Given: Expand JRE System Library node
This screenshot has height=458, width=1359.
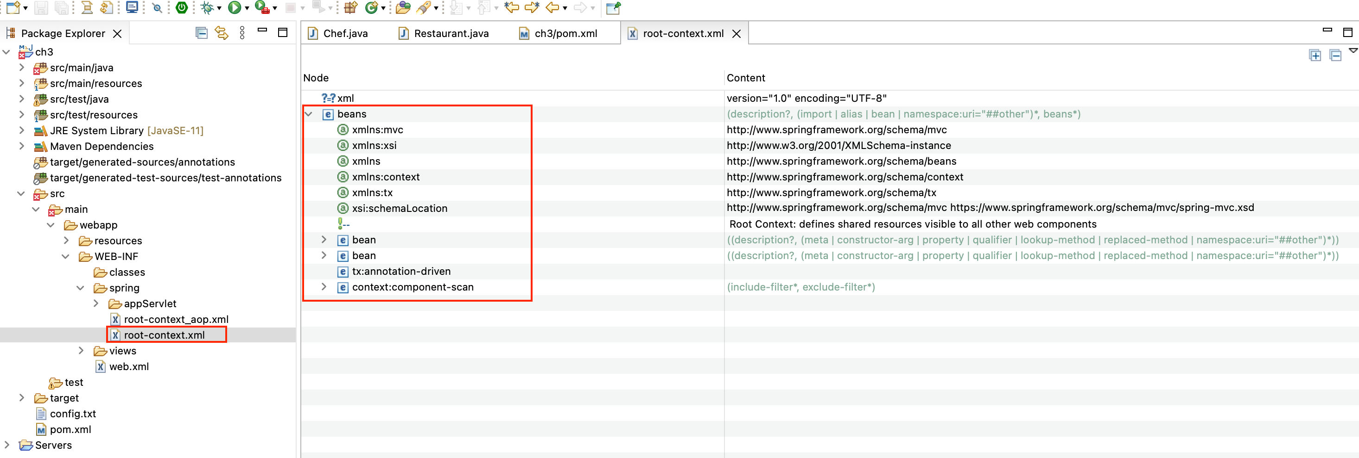Looking at the screenshot, I should [x=22, y=130].
